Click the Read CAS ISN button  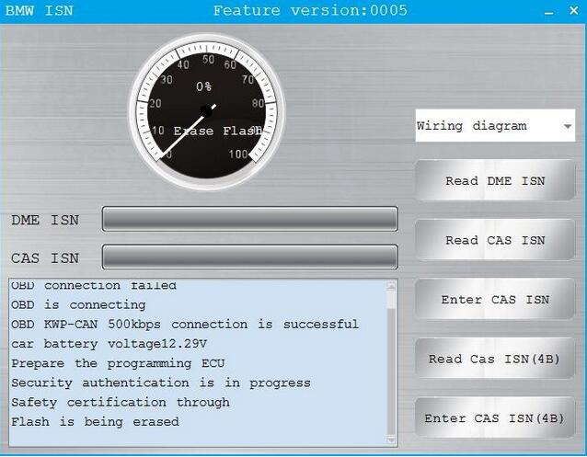[495, 240]
